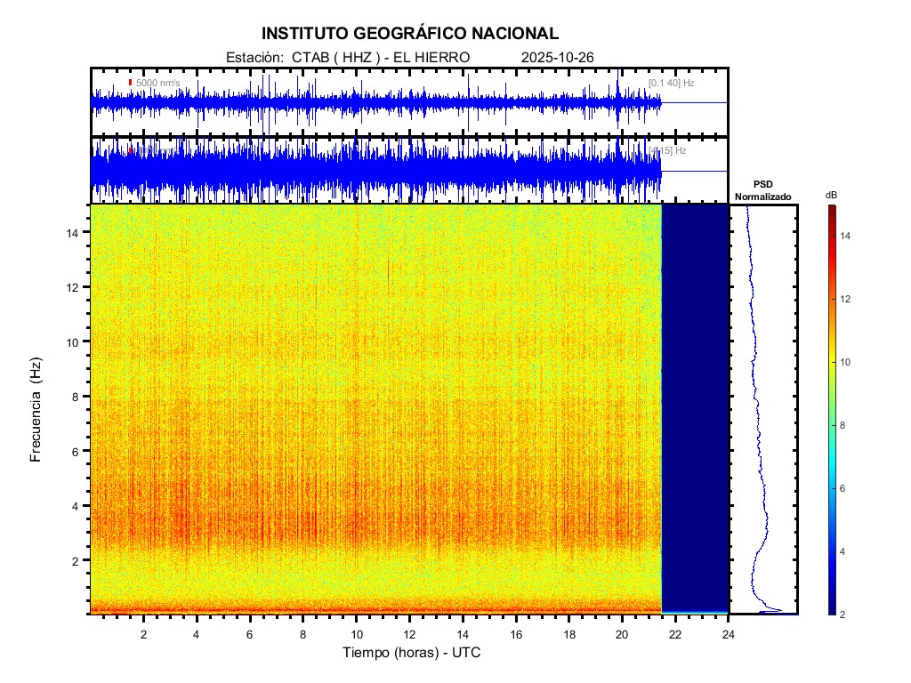Click the 24 hour tick on time axis

(x=729, y=633)
